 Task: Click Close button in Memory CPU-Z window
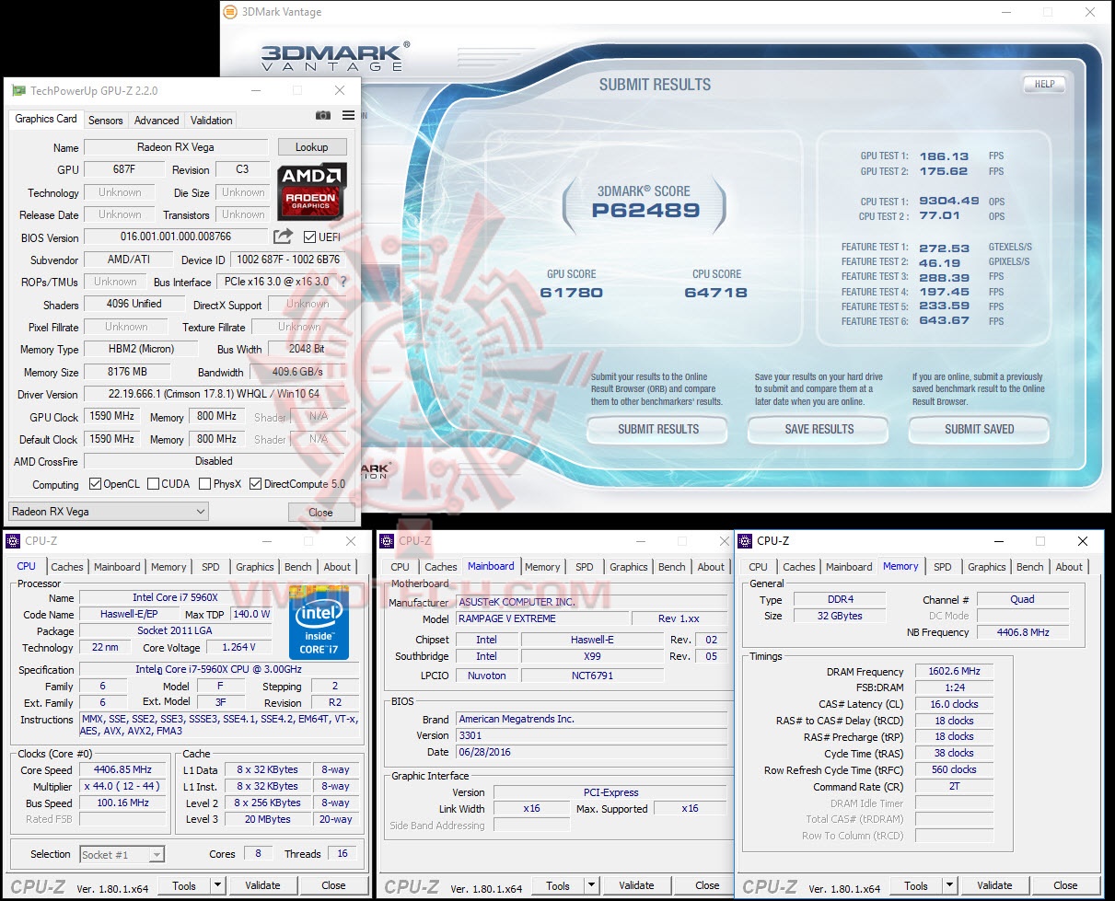pyautogui.click(x=1065, y=885)
